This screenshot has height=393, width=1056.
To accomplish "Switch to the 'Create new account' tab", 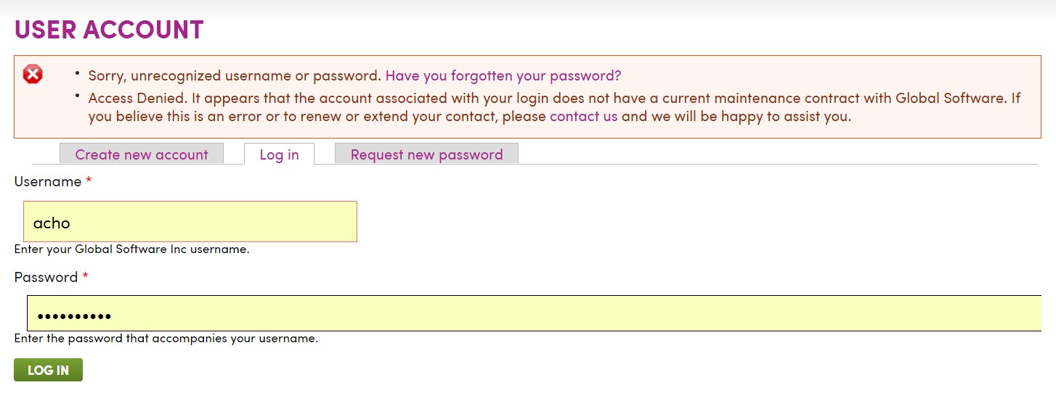I will click(x=142, y=154).
